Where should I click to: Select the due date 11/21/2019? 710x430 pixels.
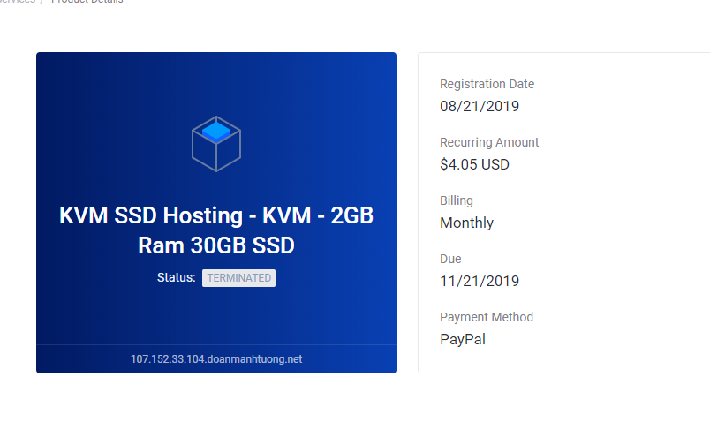pyautogui.click(x=480, y=281)
